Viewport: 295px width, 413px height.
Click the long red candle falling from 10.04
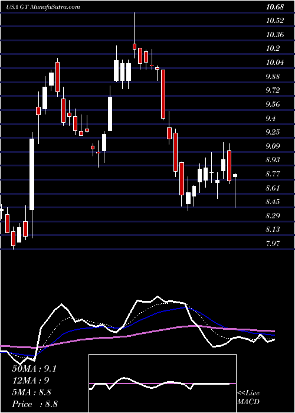pyautogui.click(x=163, y=94)
